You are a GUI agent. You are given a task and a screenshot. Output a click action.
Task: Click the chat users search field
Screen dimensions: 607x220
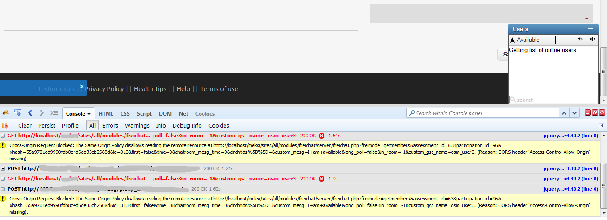(x=553, y=100)
